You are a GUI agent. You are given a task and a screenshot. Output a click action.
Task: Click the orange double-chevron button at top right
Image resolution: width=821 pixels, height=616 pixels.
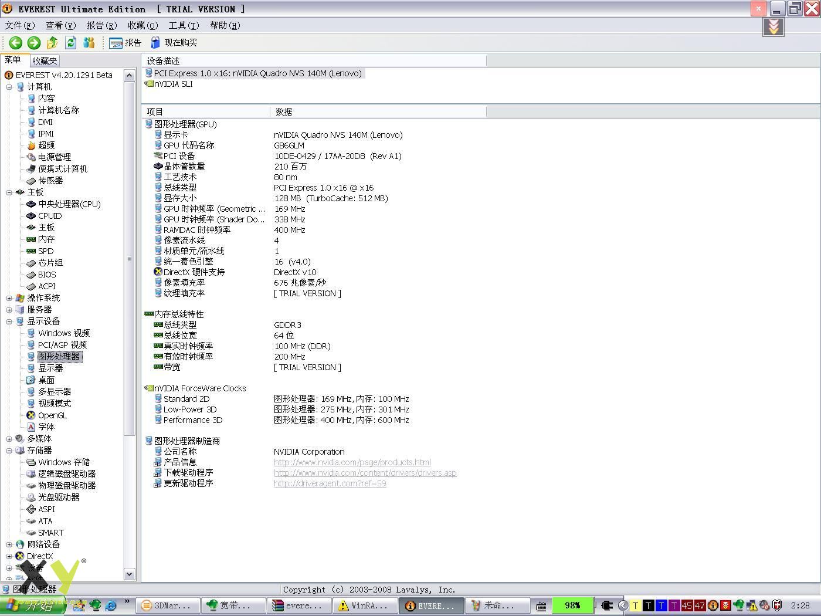(773, 27)
